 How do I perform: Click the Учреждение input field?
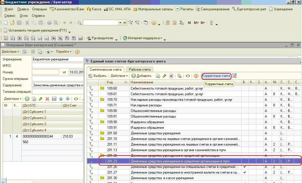(58, 59)
